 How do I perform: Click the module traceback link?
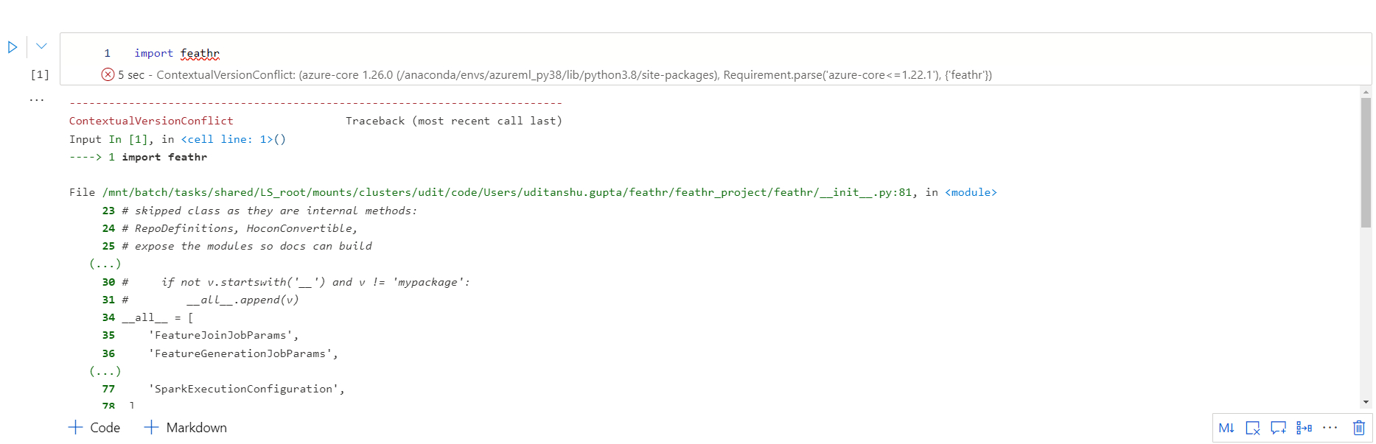click(x=971, y=192)
